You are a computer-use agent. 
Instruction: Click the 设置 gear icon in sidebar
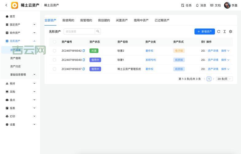(7, 124)
